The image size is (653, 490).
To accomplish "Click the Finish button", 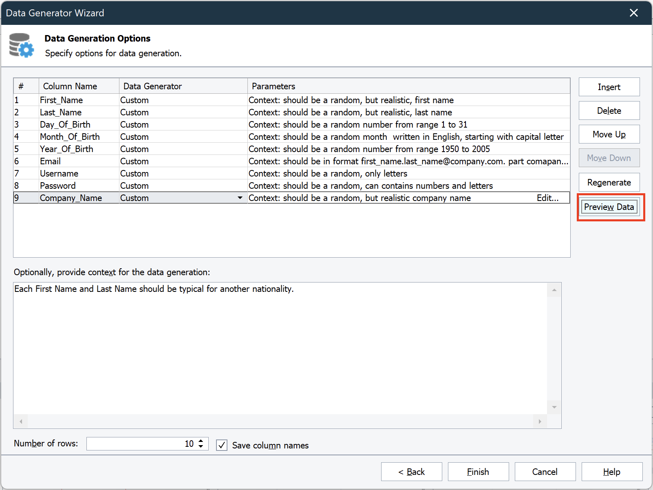I will coord(478,472).
